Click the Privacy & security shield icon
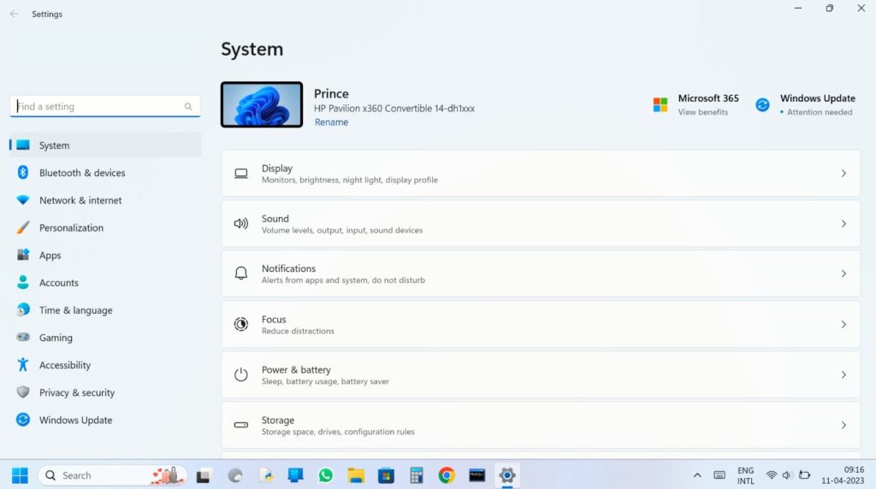The width and height of the screenshot is (876, 489). tap(23, 392)
